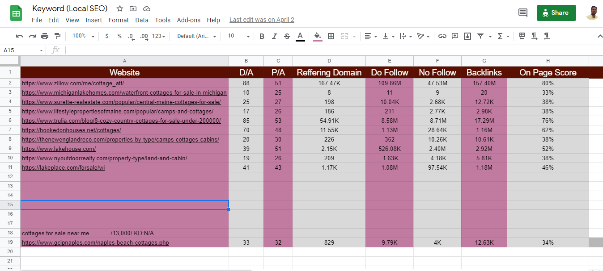Insert a chart using the toolbar icon
This screenshot has width=603, height=271.
point(467,36)
